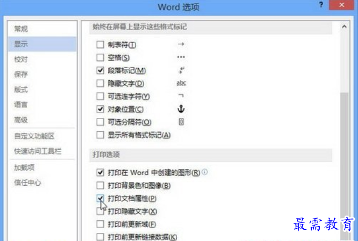Open 自定义功能区 settings

click(x=42, y=136)
